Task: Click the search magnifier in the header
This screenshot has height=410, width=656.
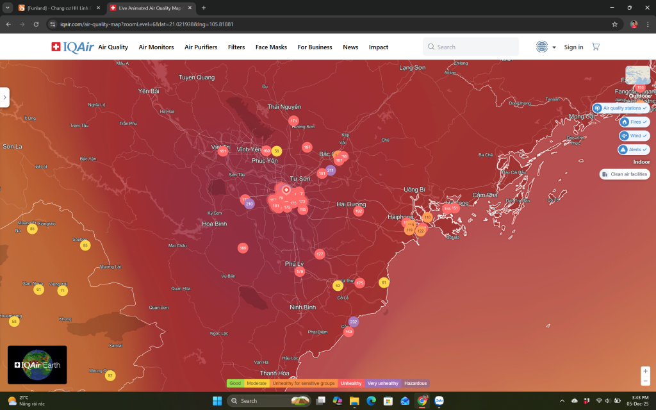Action: 431,46
